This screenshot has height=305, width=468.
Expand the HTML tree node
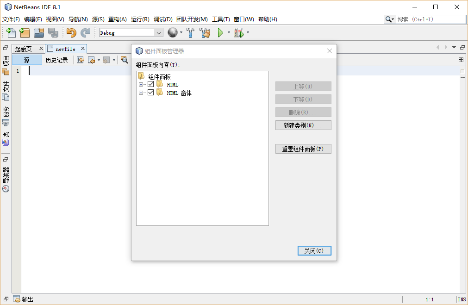[141, 85]
